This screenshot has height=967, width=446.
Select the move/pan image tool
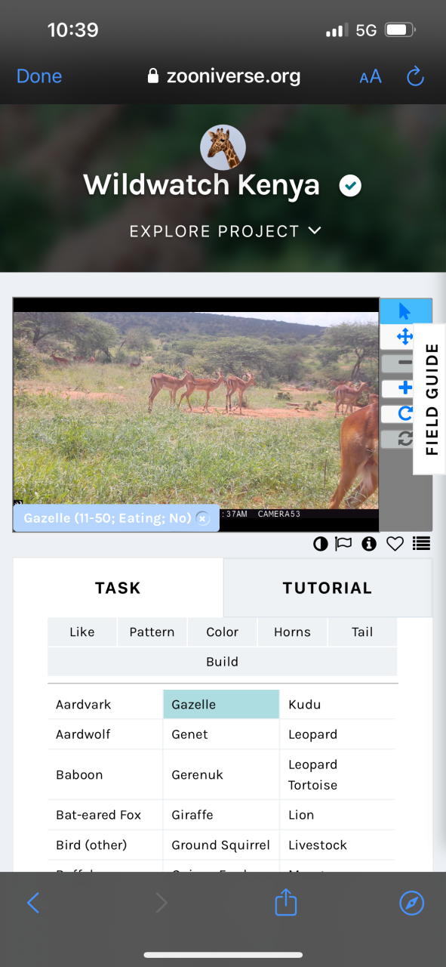(405, 337)
